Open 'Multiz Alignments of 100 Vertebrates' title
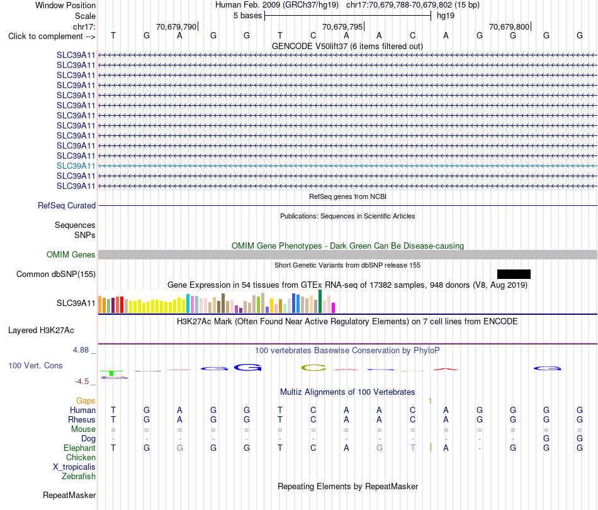 pyautogui.click(x=347, y=392)
